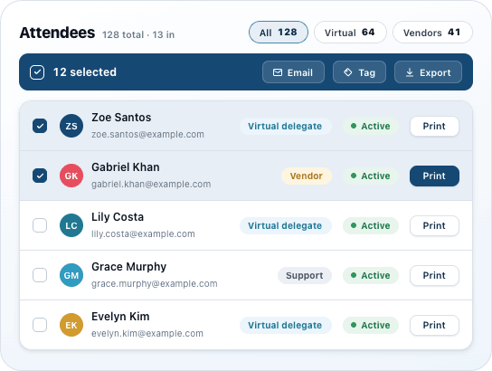Print badge for Gabriel Khan
Image resolution: width=492 pixels, height=371 pixels.
tap(434, 176)
